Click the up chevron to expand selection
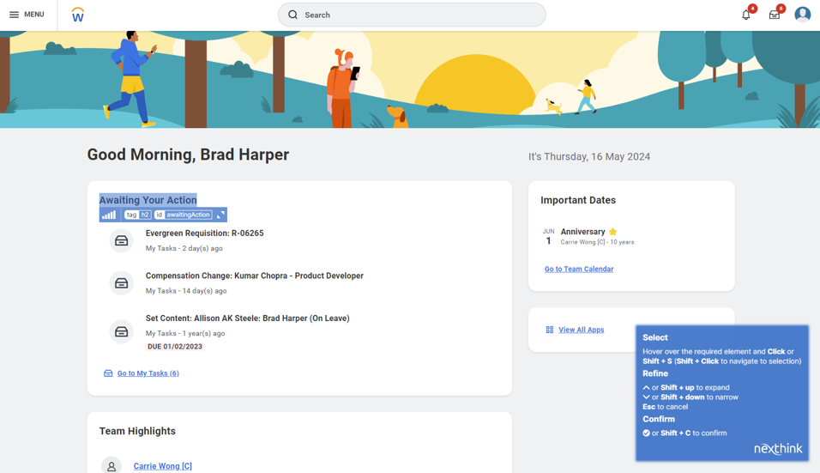 [646, 388]
